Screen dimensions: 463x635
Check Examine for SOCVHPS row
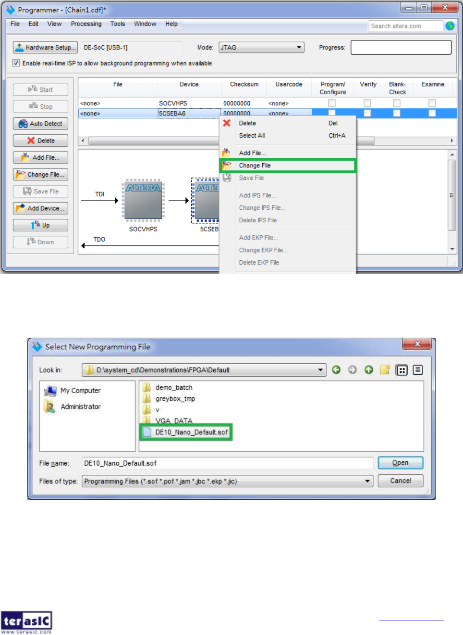coord(432,103)
